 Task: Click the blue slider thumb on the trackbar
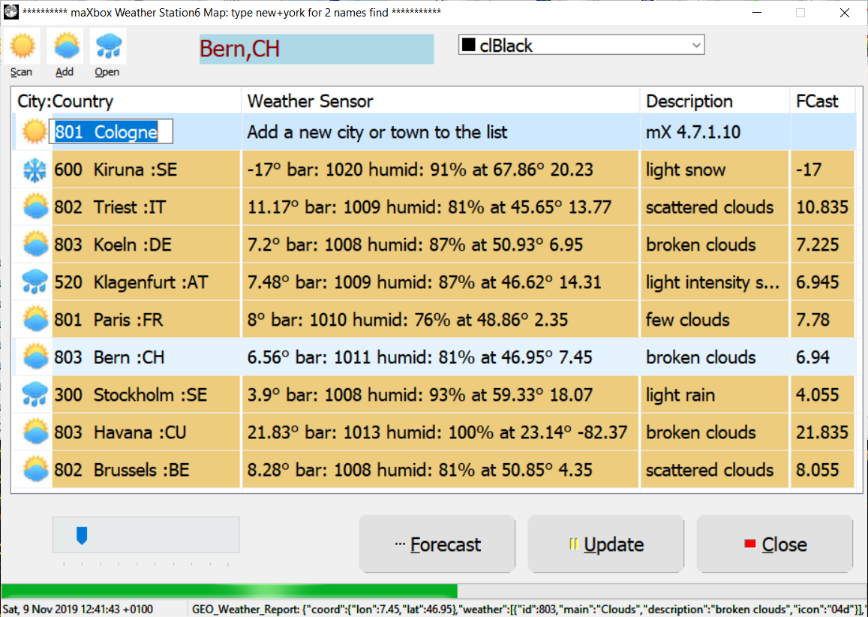click(x=82, y=535)
